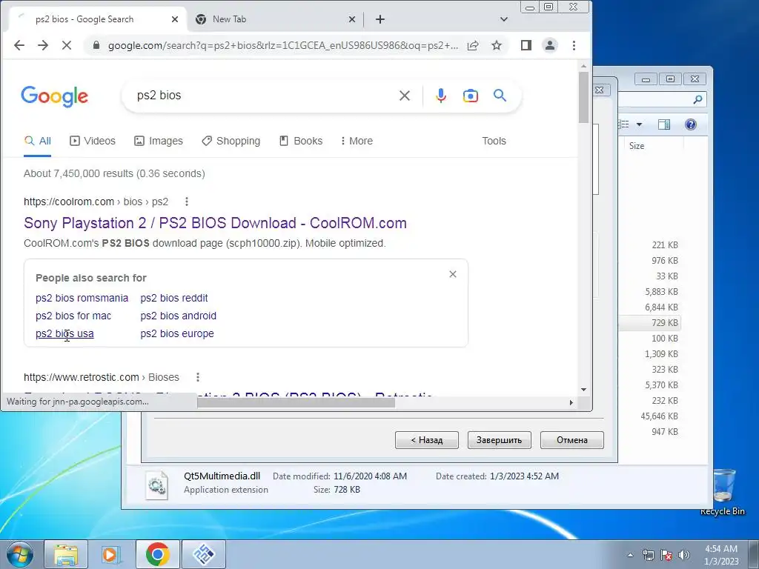Click the share page icon in address bar
759x569 pixels.
[x=473, y=45]
